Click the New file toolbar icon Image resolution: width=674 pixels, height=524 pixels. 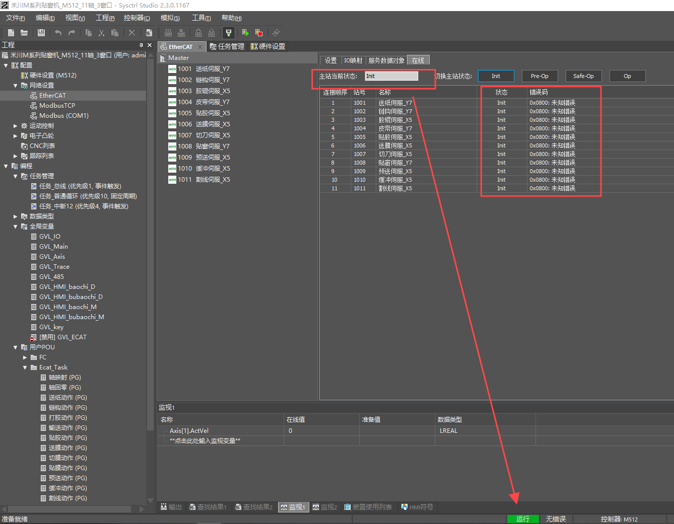(x=11, y=33)
